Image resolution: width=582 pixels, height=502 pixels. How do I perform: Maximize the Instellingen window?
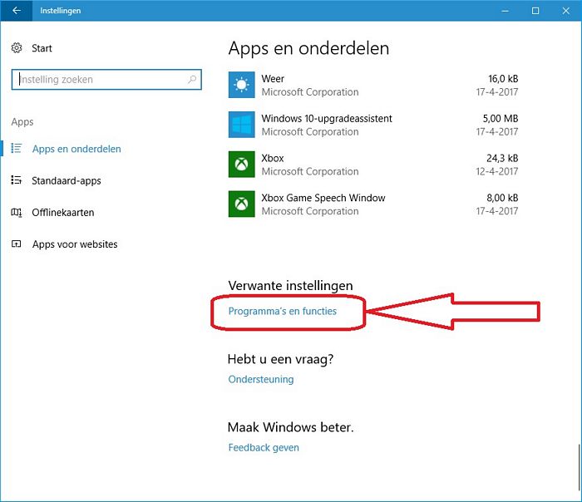click(535, 11)
